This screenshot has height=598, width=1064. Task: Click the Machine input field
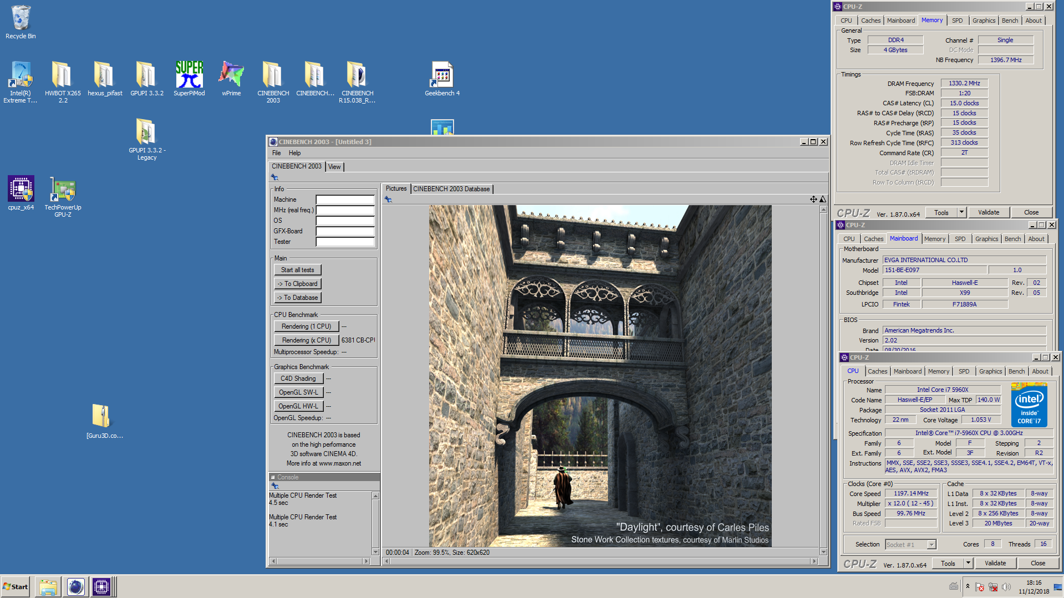[x=345, y=200]
